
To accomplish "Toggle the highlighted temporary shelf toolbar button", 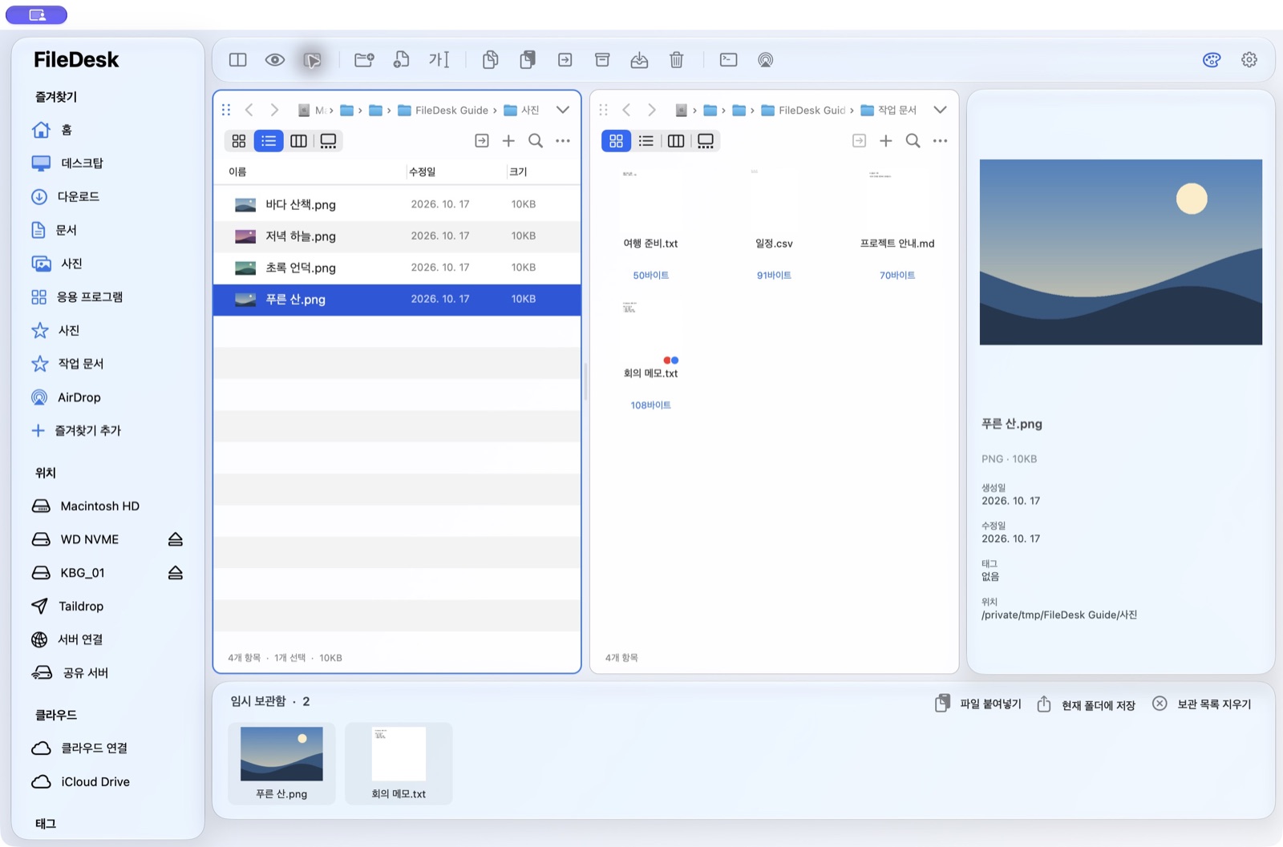I will (x=313, y=60).
